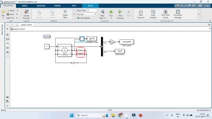
Task: Click the Hide/Show Explorer Bar icon
Action: (x=7, y=29)
